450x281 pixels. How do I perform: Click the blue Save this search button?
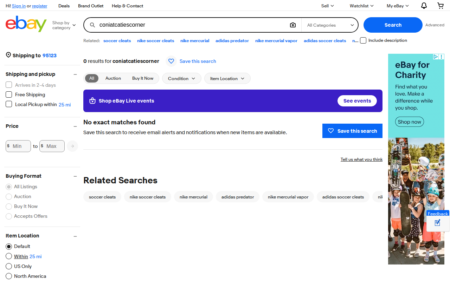352,131
